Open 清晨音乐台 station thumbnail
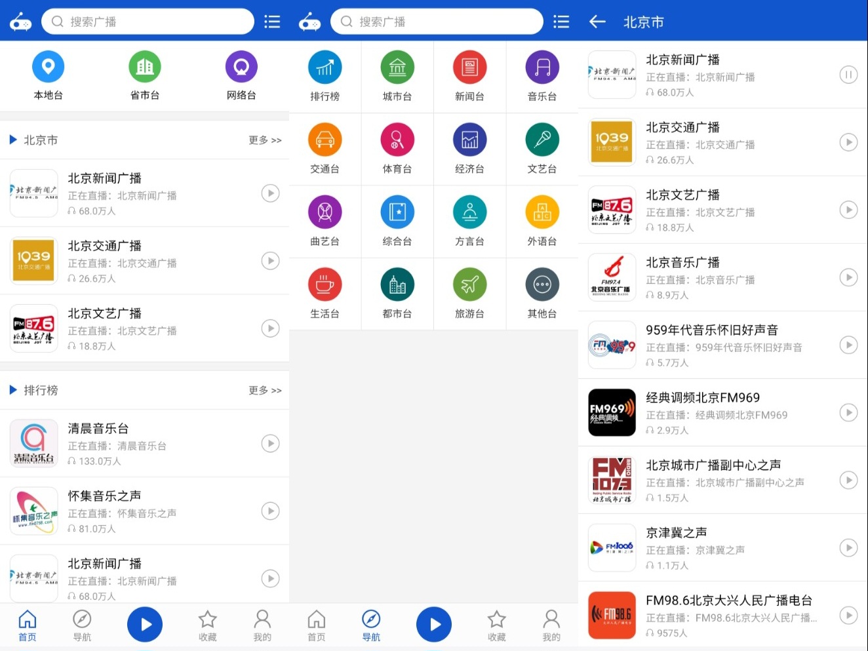 tap(34, 443)
